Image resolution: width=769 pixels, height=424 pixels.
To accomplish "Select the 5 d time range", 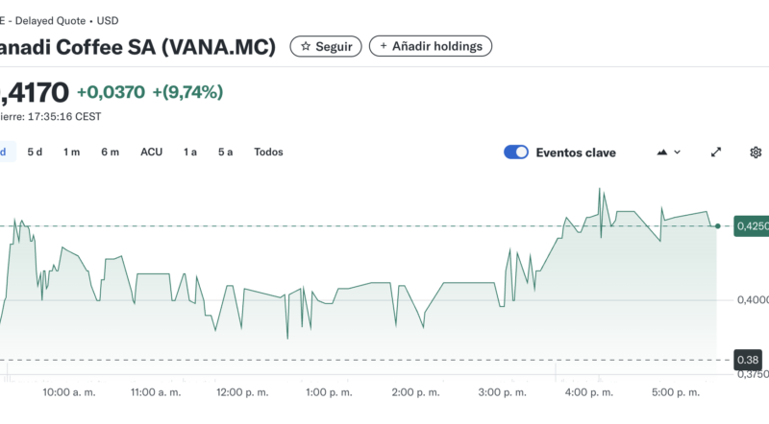I will click(x=35, y=152).
